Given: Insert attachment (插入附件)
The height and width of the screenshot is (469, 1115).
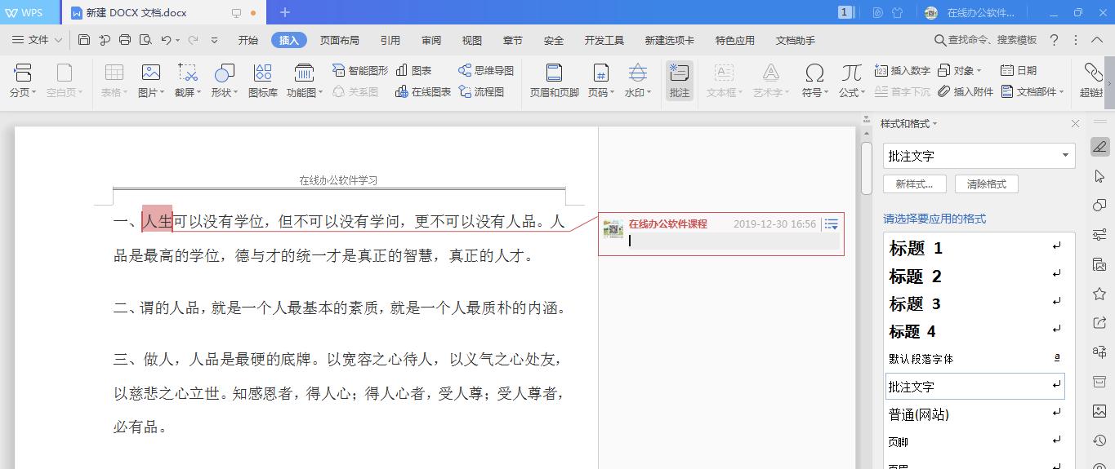Looking at the screenshot, I should (966, 92).
